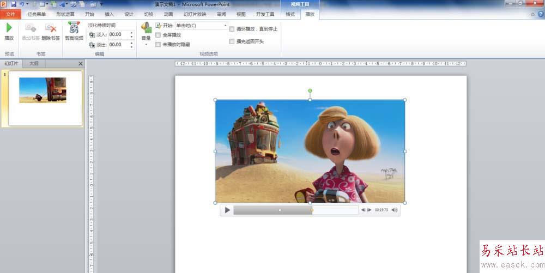
Task: Switch to the Insert (插入) tab
Action: coord(109,14)
